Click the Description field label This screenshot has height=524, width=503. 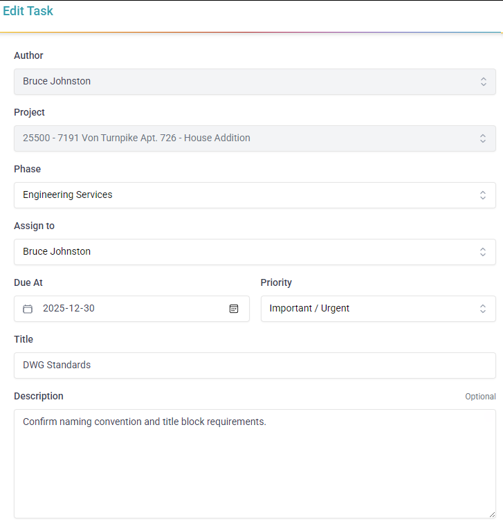pyautogui.click(x=39, y=396)
